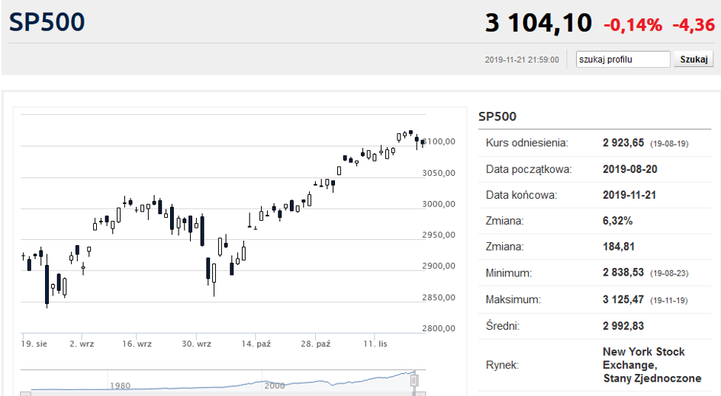The image size is (721, 396).
Task: Select the Maksimum value 3 125,47
Action: pos(623,299)
